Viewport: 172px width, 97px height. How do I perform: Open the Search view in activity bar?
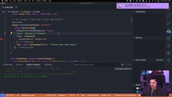coord(169,16)
